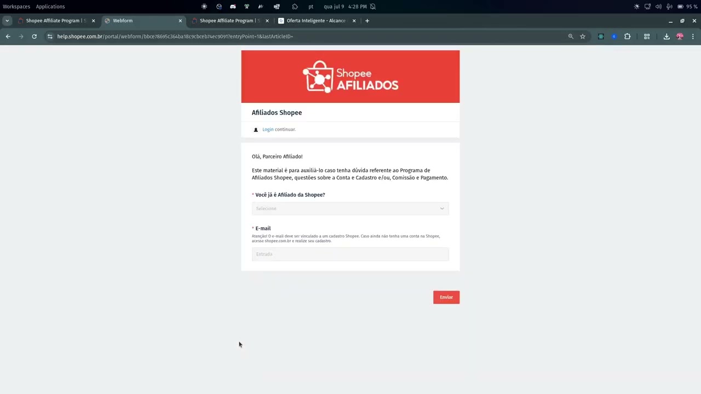701x394 pixels.
Task: Click the 'Olá, Parceiro Afiliado!' greeting text
Action: (277, 157)
